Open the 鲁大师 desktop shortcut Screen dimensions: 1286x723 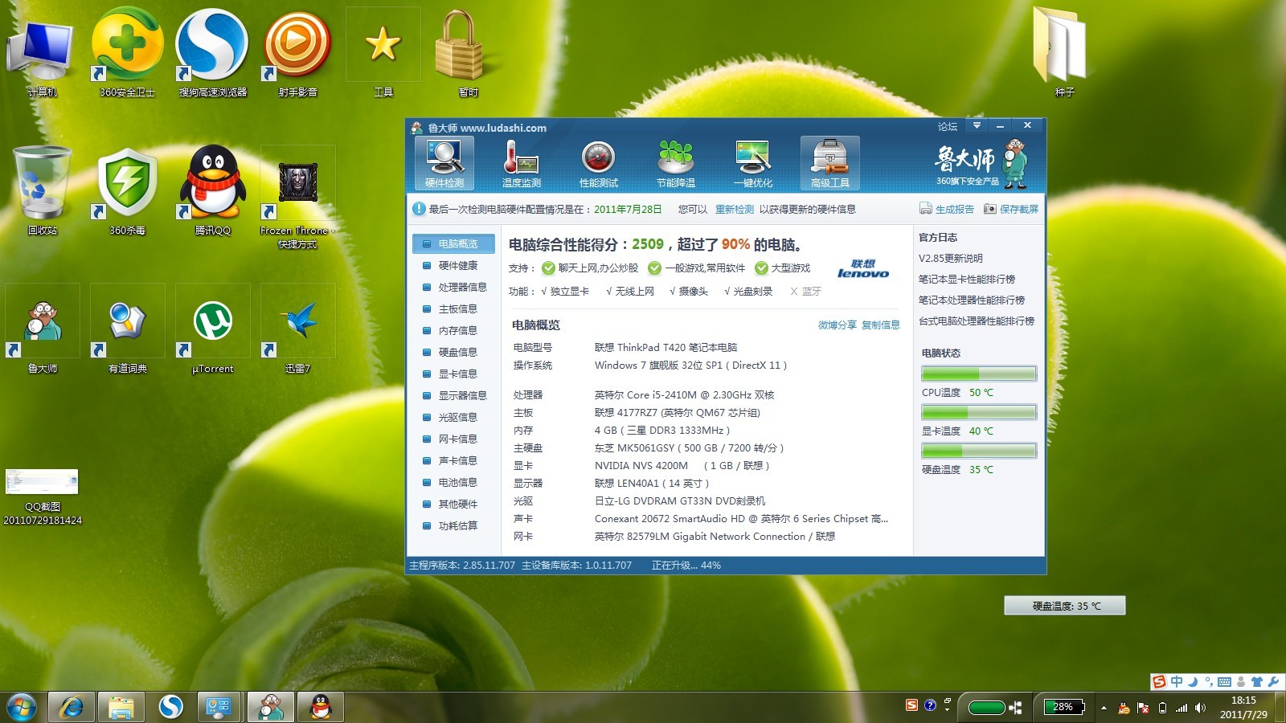tap(42, 329)
